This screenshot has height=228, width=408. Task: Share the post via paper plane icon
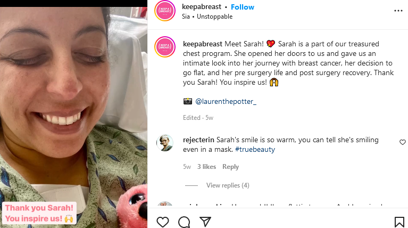(205, 222)
